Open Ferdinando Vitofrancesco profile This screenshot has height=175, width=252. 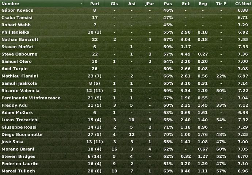[31, 98]
